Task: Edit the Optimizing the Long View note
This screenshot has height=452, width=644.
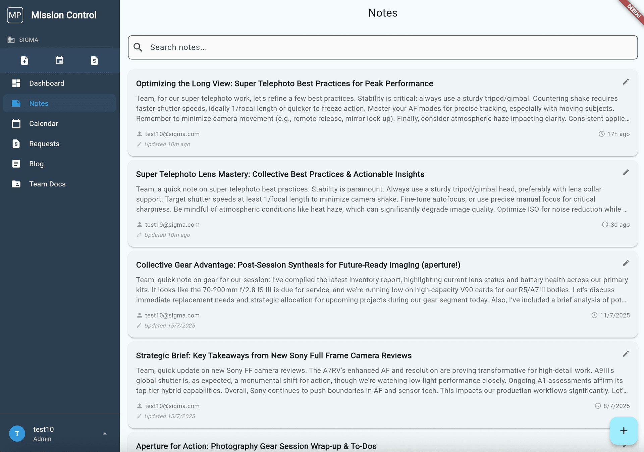Action: point(626,82)
